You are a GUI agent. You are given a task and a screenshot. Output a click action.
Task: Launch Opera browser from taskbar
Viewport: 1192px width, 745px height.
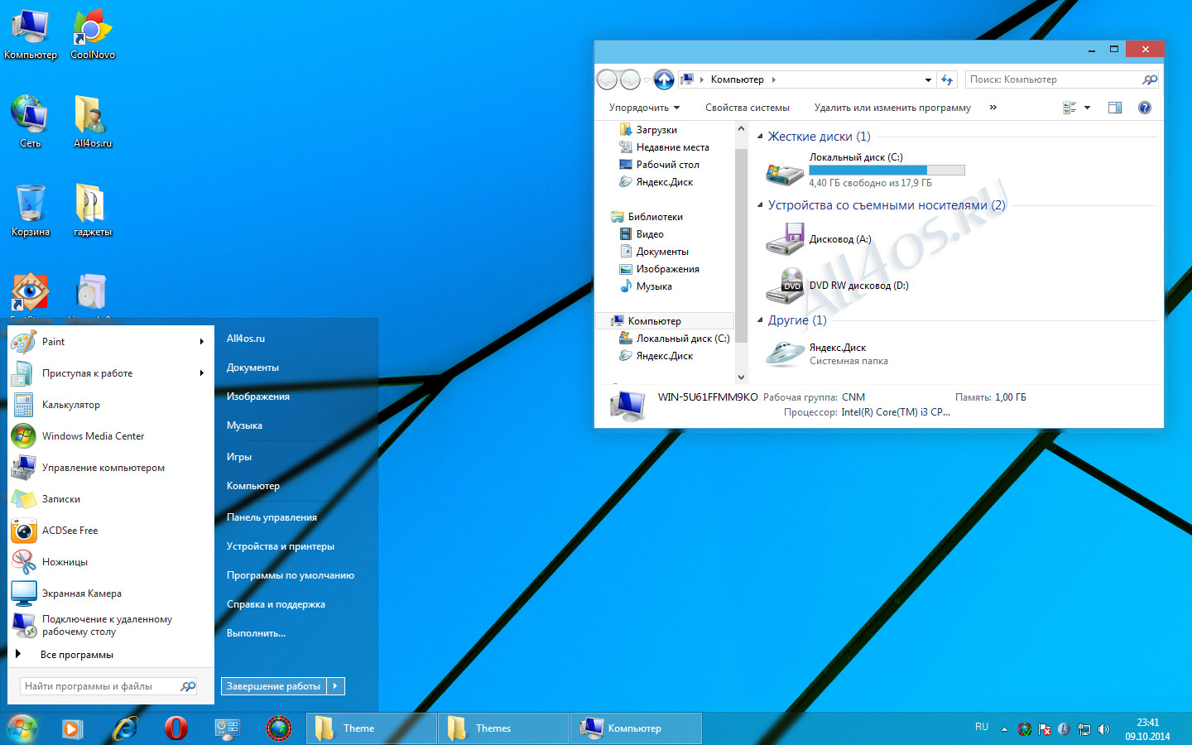click(x=175, y=728)
